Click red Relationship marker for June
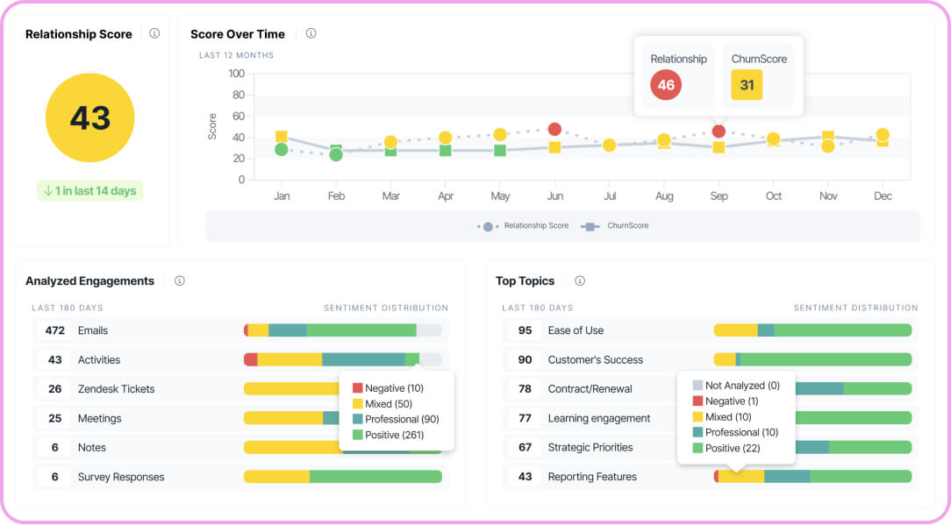This screenshot has height=525, width=951. [554, 129]
